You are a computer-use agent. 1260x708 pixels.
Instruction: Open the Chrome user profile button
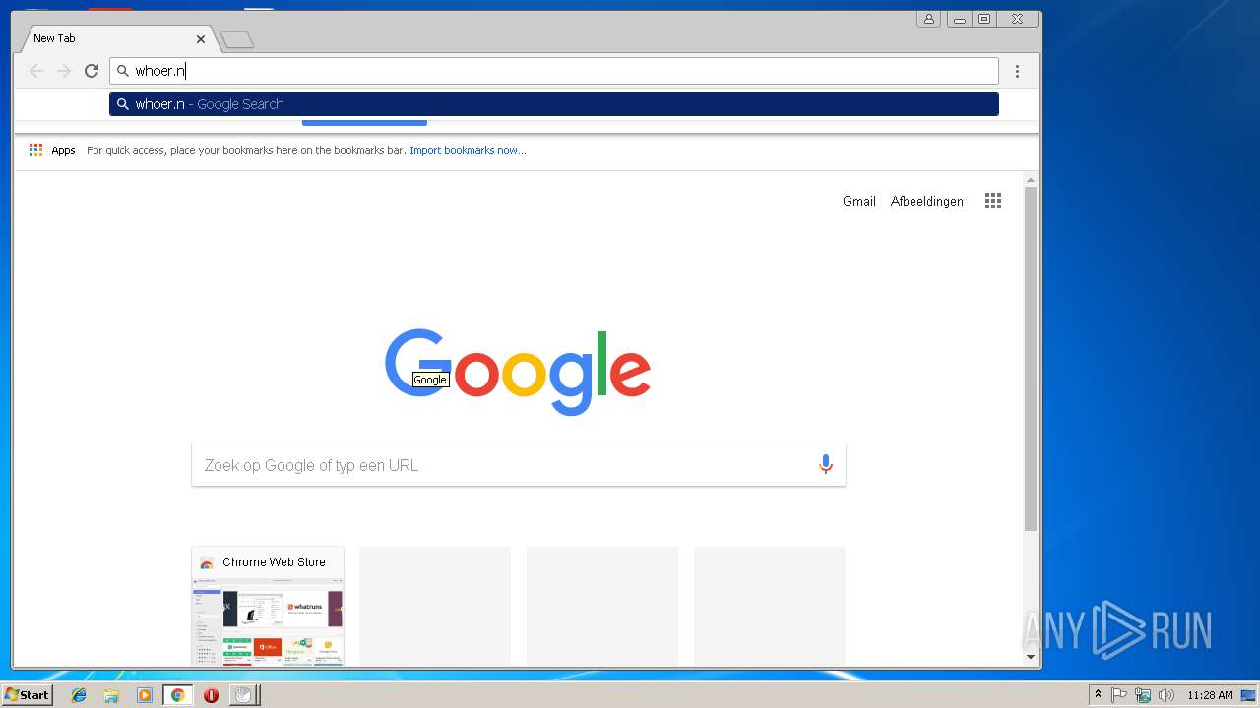[928, 19]
